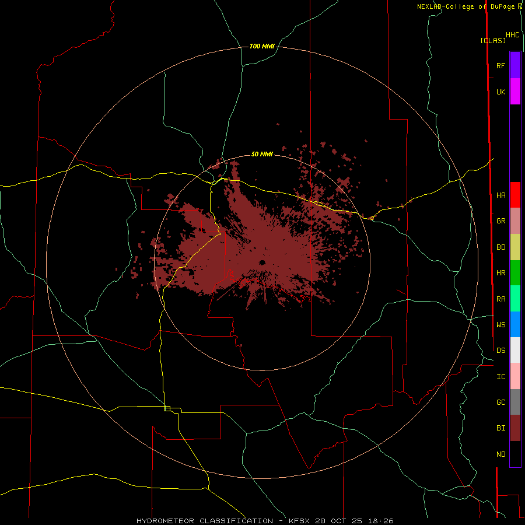
Task: Click the [CLAS] units label
Action: tap(493, 40)
